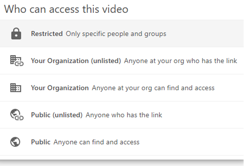244x166 pixels.
Task: Click 'Anyone can find and access' description
Action: click(96, 142)
